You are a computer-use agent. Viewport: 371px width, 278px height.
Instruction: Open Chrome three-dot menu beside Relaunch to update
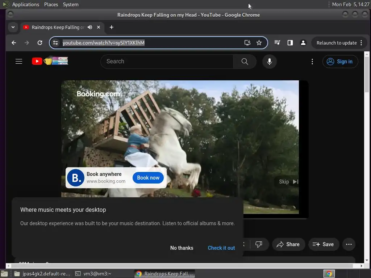(x=361, y=43)
